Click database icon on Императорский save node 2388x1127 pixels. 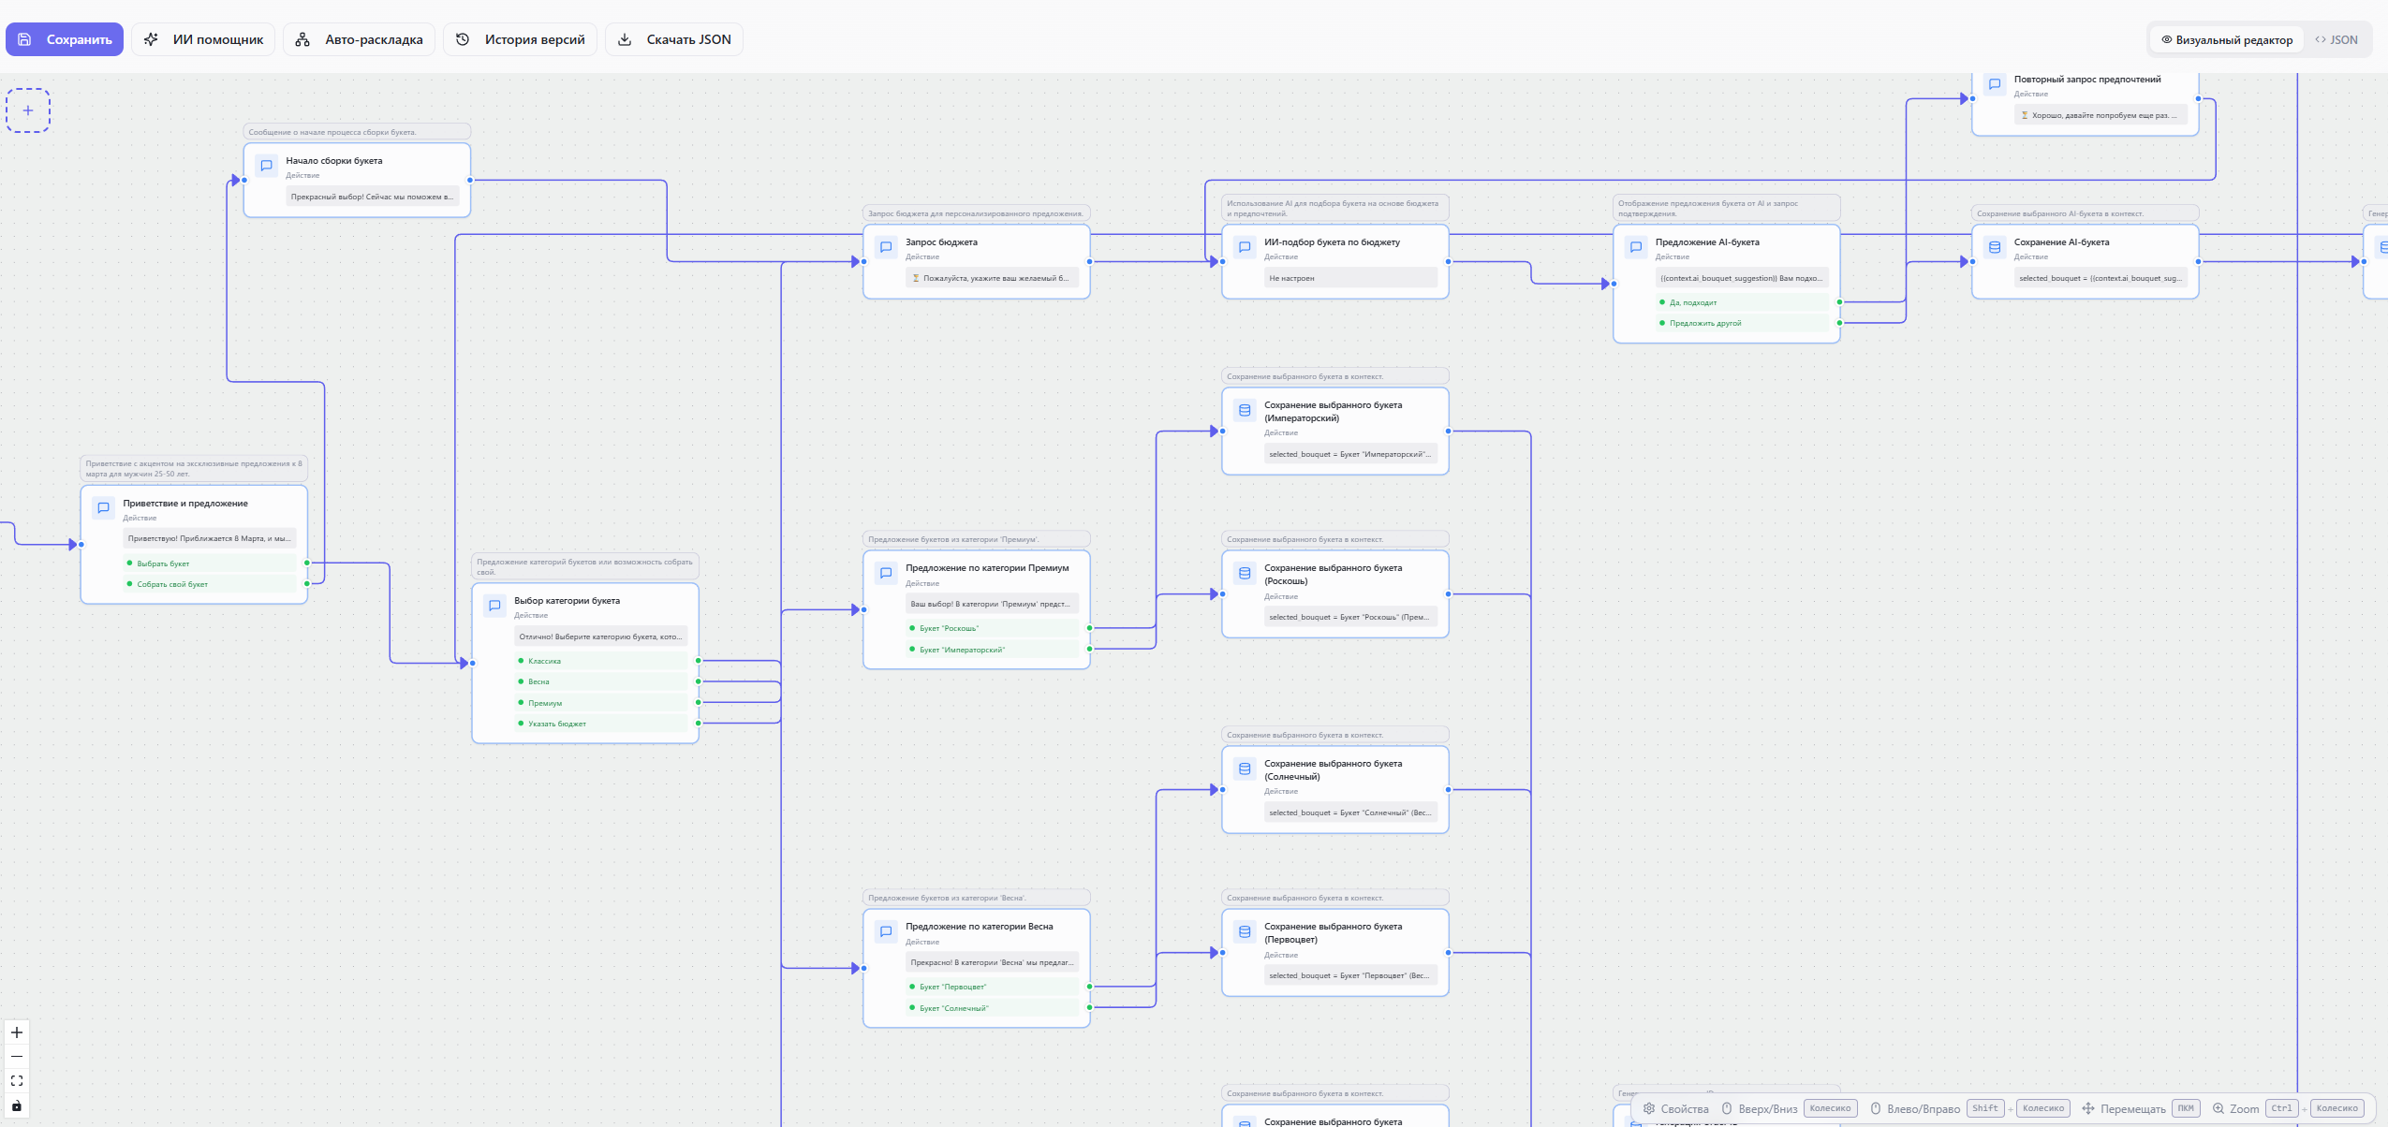coord(1245,410)
